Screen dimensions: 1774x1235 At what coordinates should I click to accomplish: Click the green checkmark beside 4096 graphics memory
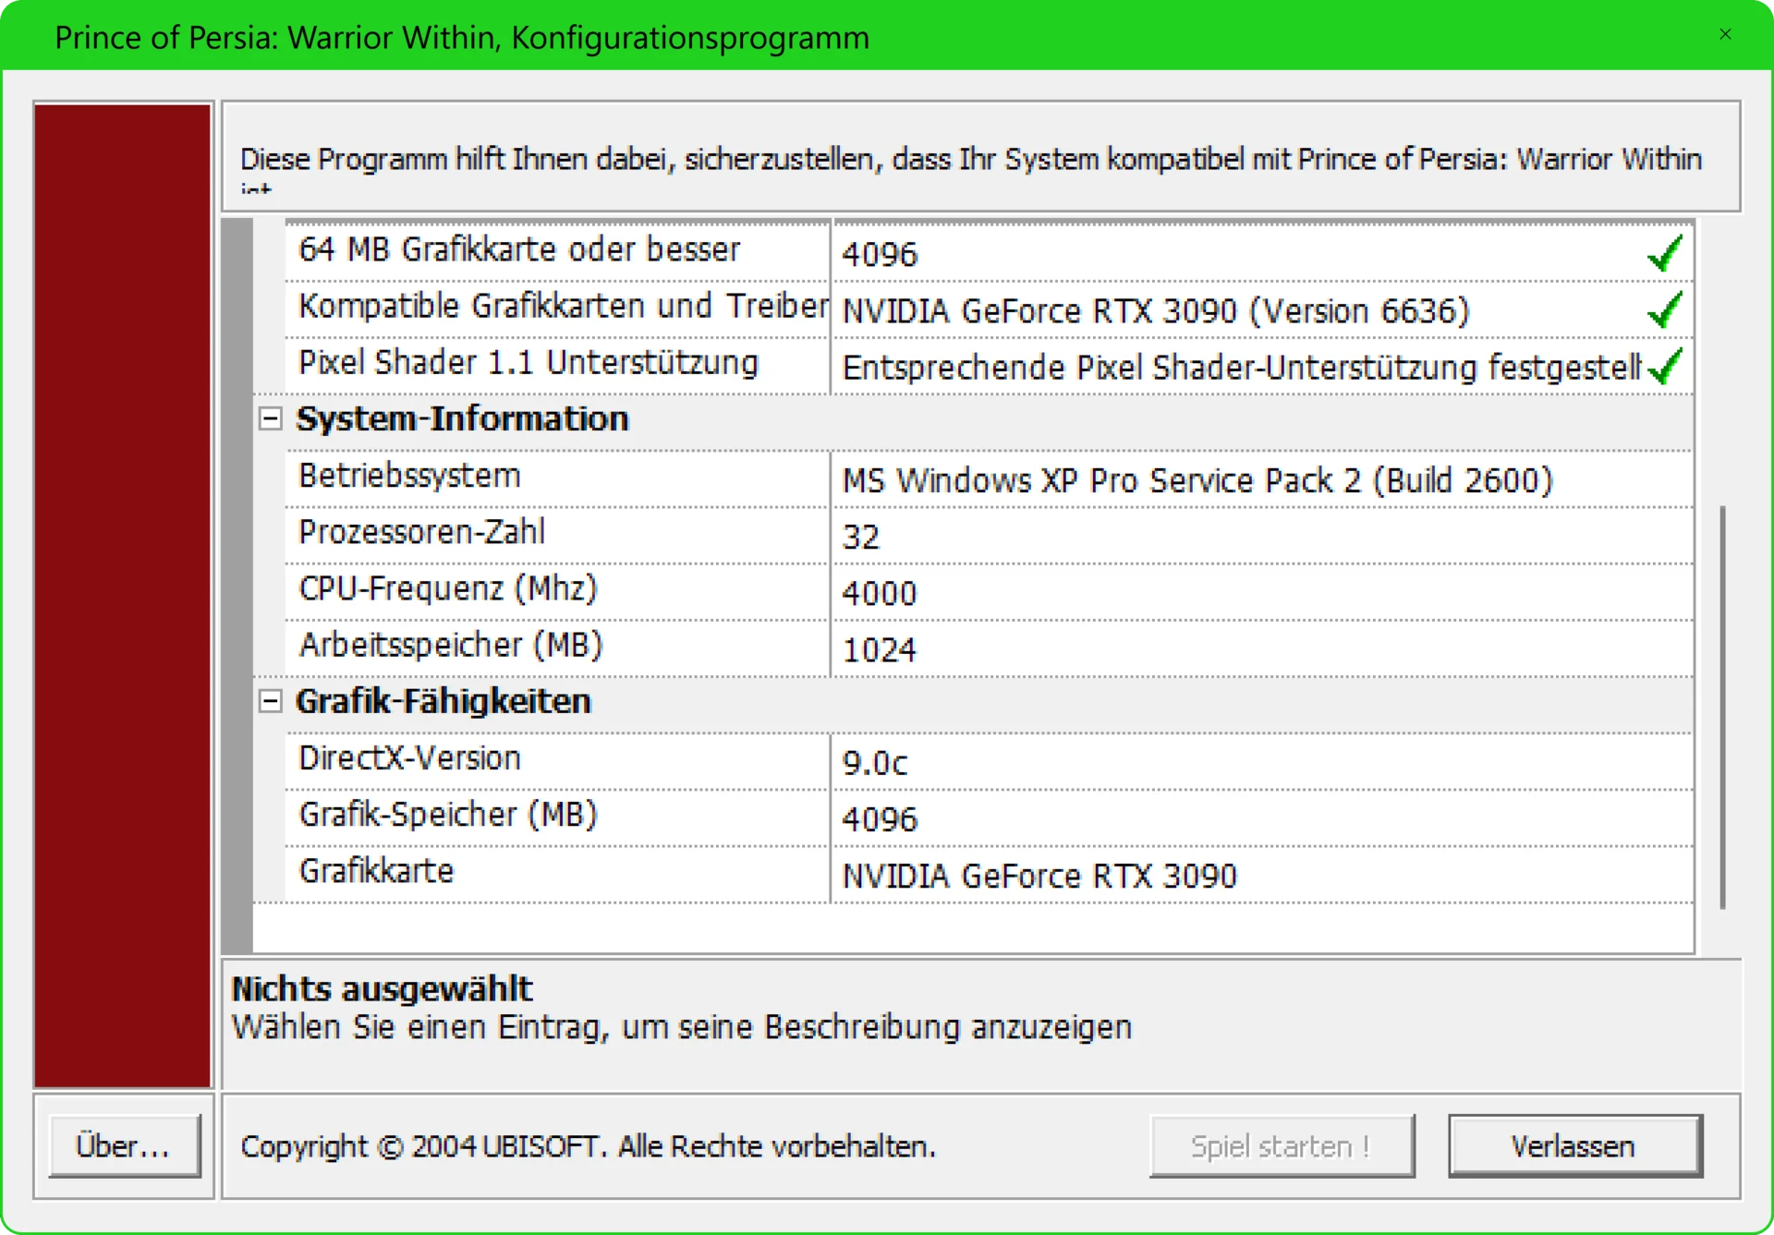[1665, 254]
